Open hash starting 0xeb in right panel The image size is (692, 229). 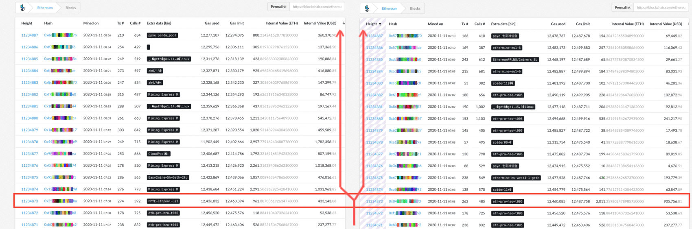405,83
